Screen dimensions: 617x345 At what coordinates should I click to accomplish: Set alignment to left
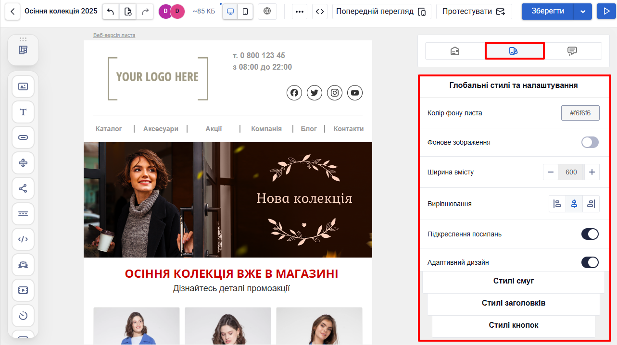click(557, 204)
